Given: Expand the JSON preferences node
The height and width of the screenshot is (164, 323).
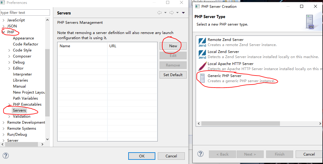Looking at the screenshot, I should (x=4, y=26).
